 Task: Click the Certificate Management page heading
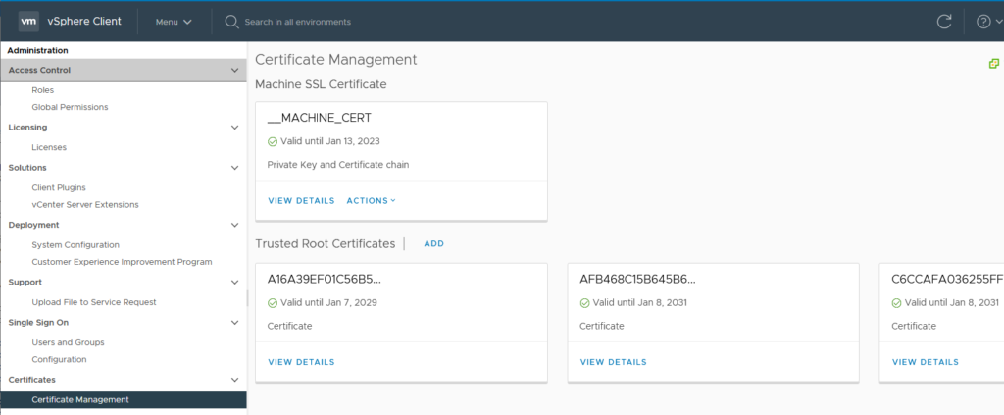point(336,60)
